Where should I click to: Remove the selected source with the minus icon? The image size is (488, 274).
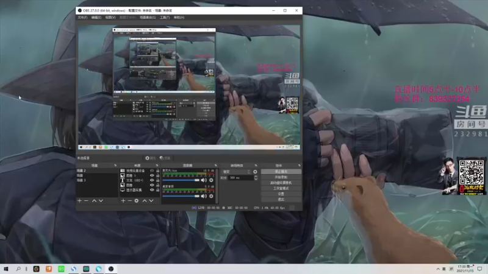(x=130, y=201)
